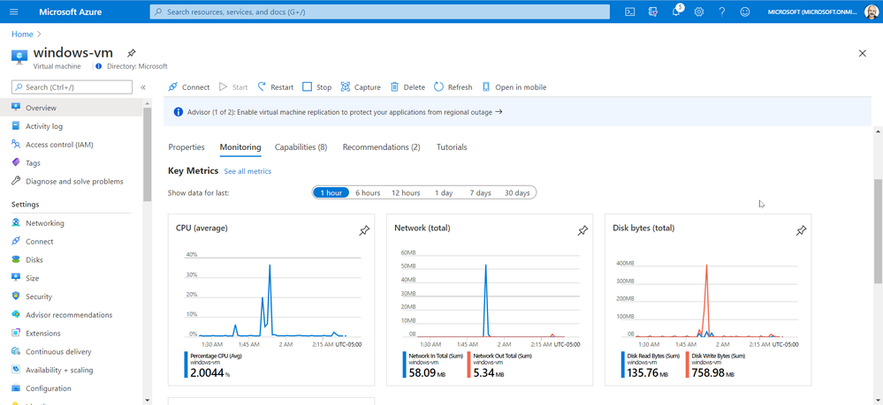This screenshot has width=883, height=405.
Task: Select the 1 hour time range
Action: [x=331, y=193]
